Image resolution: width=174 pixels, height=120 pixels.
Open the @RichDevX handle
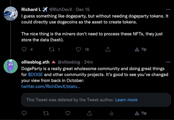pyautogui.click(x=61, y=10)
